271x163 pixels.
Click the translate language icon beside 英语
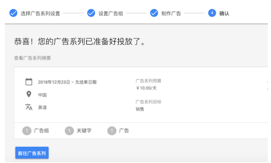point(29,107)
